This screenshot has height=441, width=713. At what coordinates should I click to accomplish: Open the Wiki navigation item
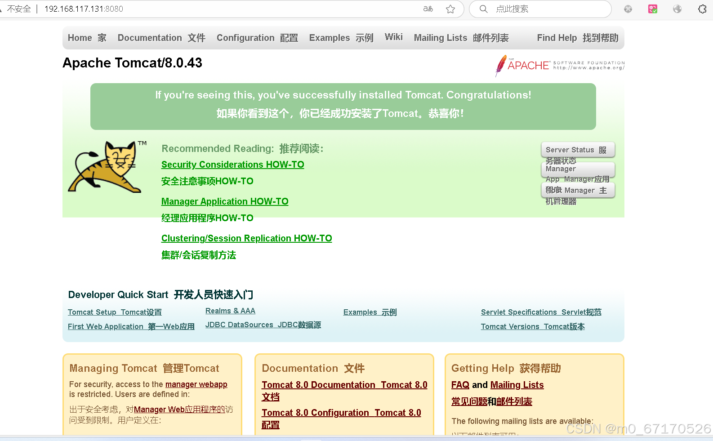[x=394, y=37]
